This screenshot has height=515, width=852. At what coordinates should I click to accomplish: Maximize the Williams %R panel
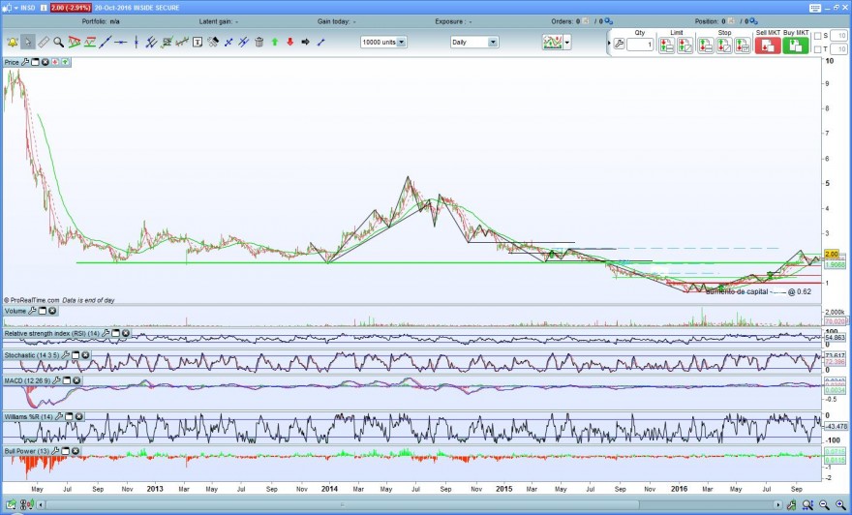click(x=69, y=416)
